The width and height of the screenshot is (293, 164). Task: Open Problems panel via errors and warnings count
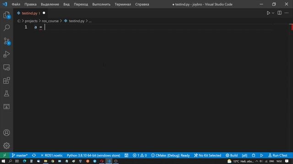140,155
